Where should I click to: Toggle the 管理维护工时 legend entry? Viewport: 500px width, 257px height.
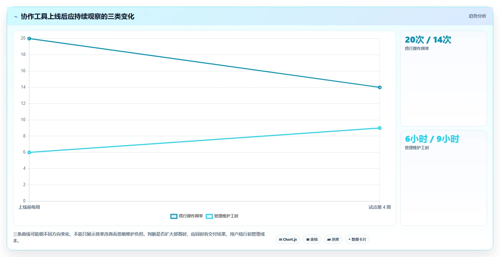[x=222, y=216]
